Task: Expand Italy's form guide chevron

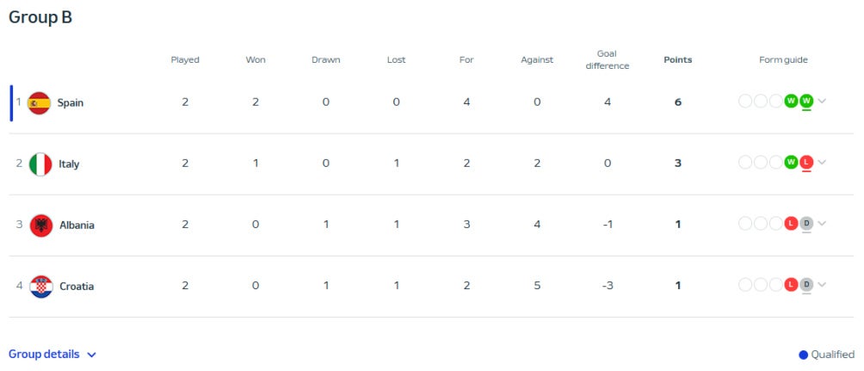Action: 823,163
